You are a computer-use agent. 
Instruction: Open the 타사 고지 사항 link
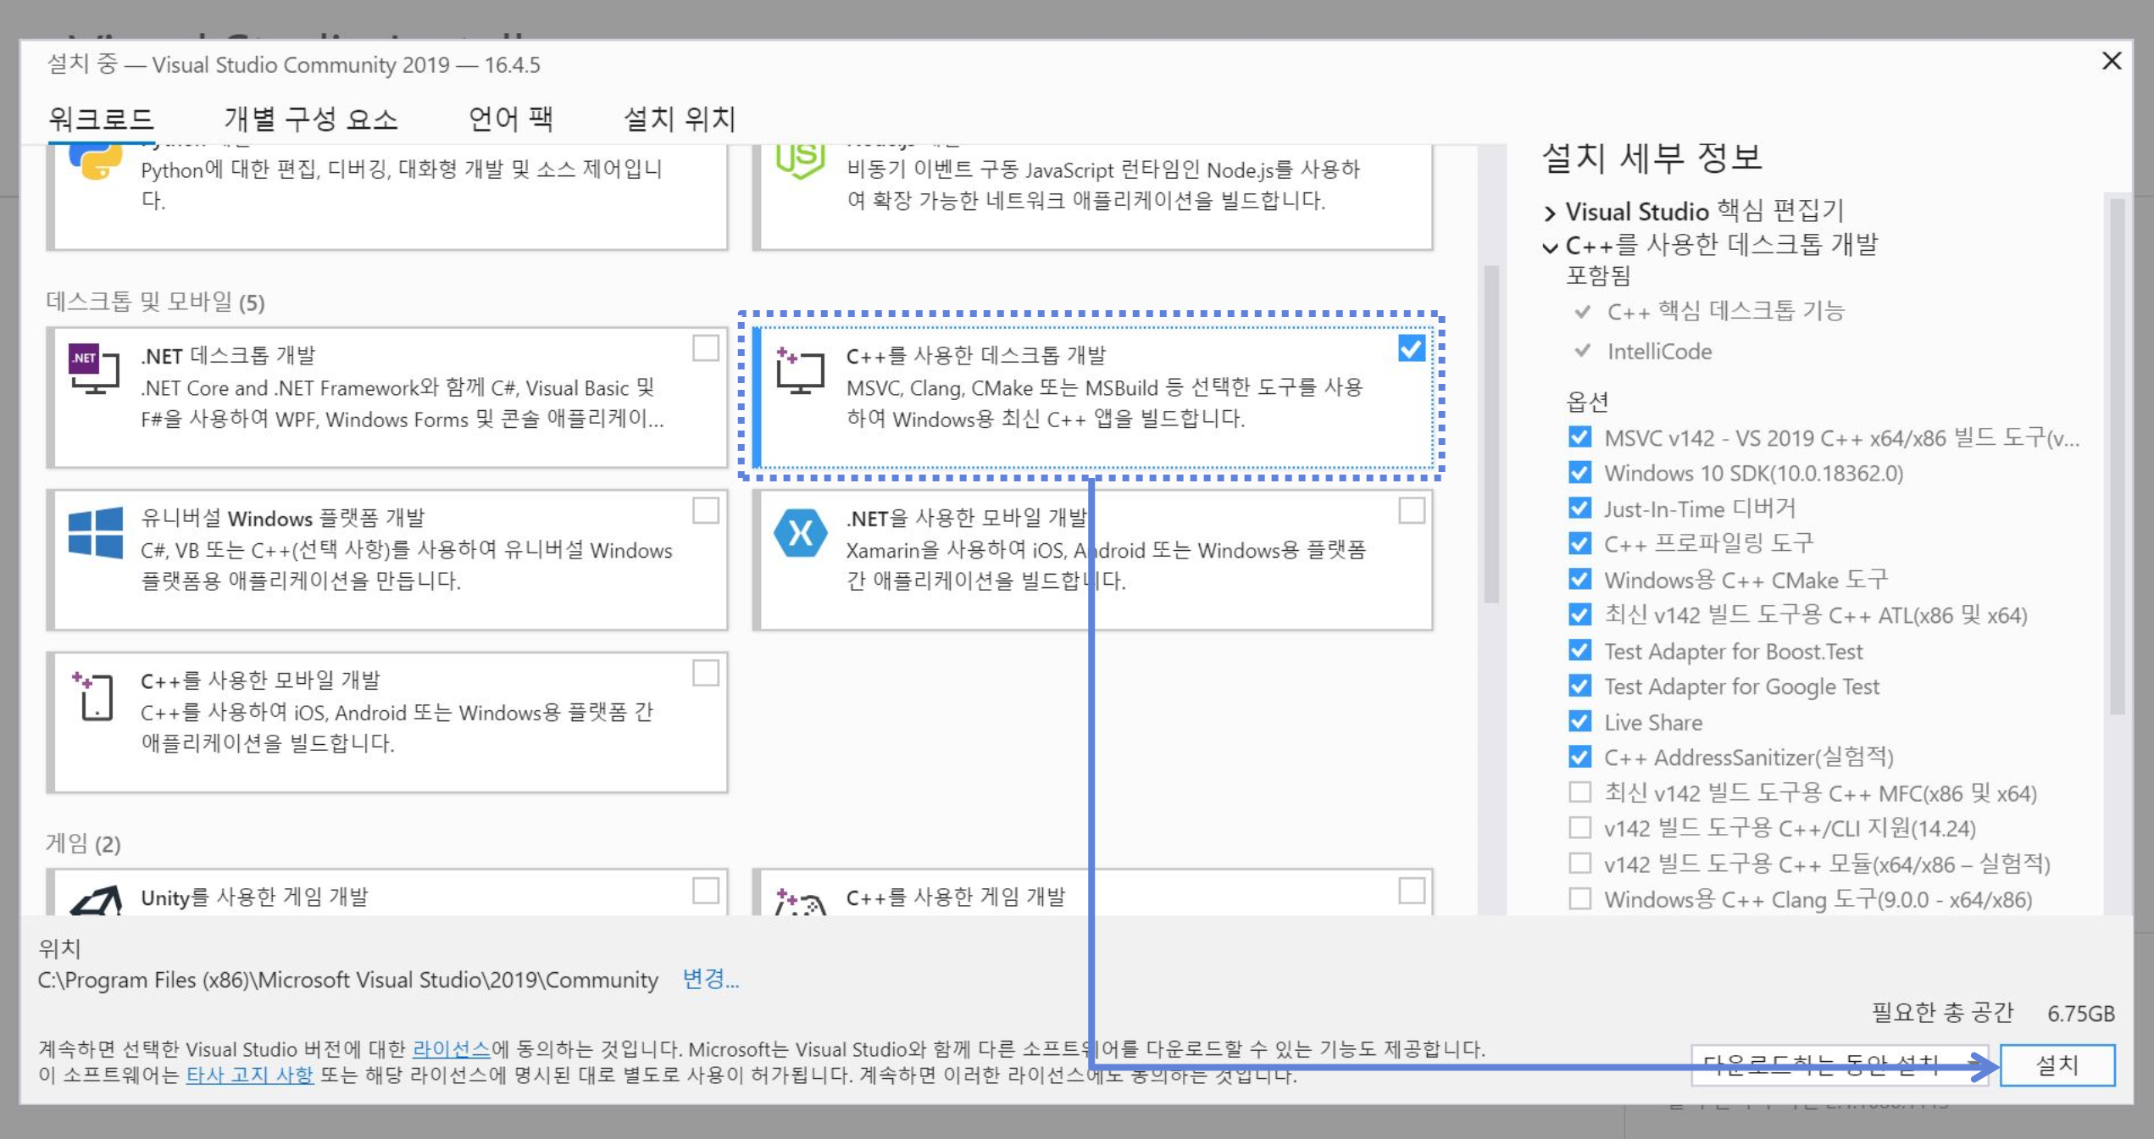tap(249, 1075)
